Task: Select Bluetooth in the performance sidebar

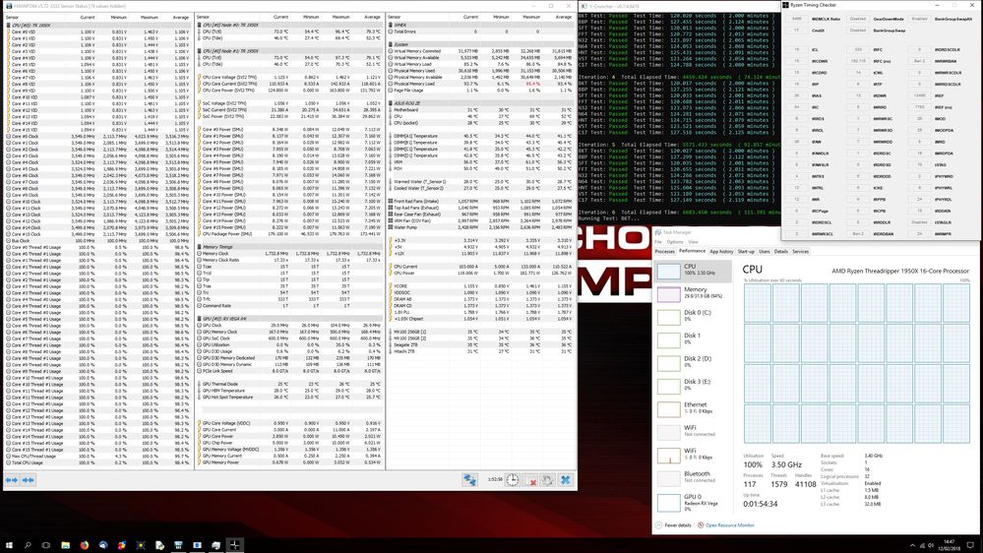Action: coord(693,477)
